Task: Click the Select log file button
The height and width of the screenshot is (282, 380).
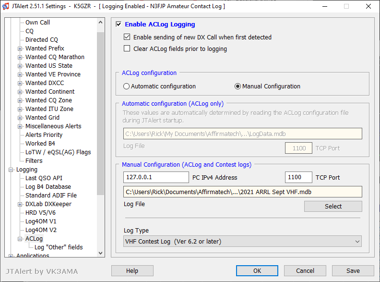Action: [333, 206]
